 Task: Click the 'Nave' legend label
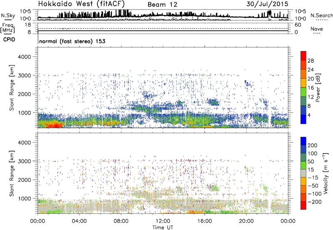pos(317,29)
